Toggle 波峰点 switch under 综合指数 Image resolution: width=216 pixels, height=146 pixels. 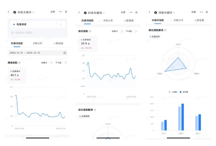pyautogui.click(x=121, y=31)
